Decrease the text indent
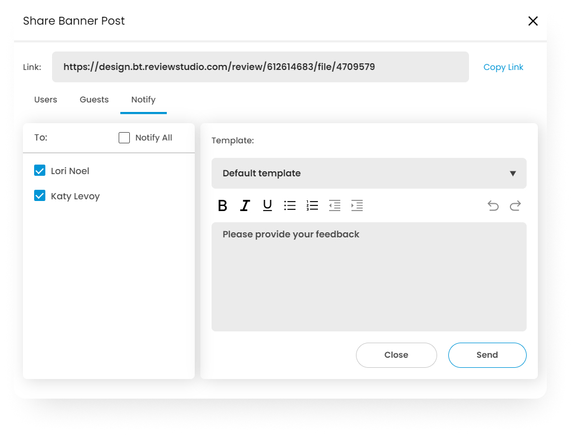This screenshot has width=572, height=435. (335, 206)
